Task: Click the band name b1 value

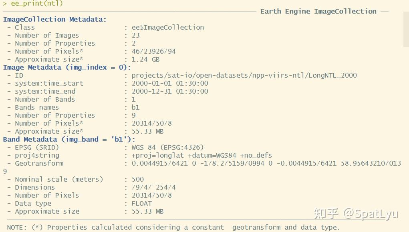Action: tap(135, 107)
